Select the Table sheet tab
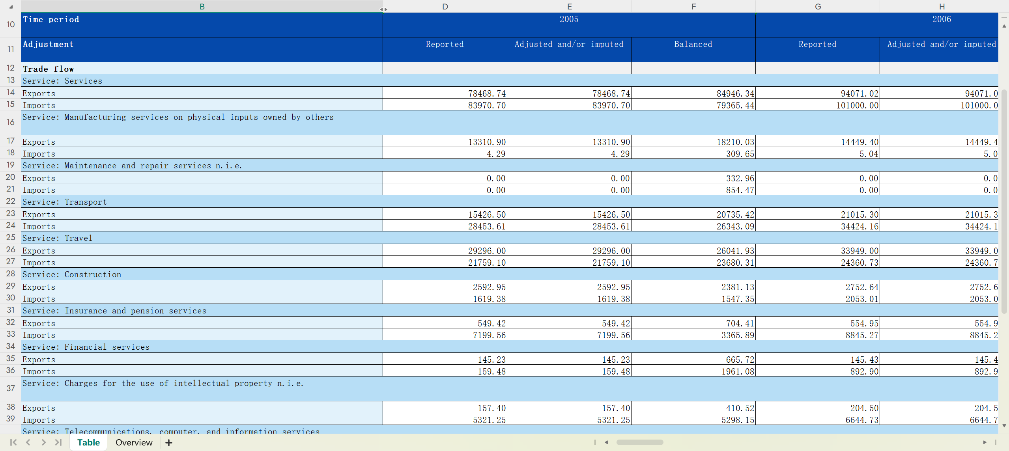 point(88,442)
